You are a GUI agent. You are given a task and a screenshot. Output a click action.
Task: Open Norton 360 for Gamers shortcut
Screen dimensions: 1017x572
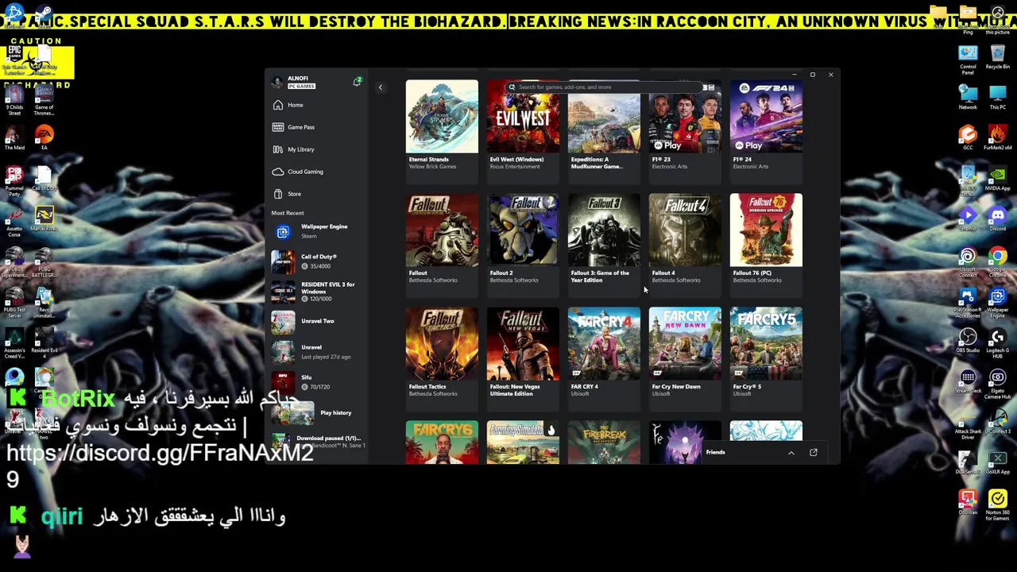point(997,504)
